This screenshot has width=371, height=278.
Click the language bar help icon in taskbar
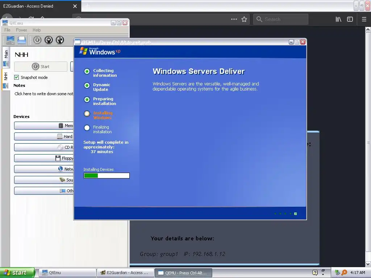(x=315, y=273)
